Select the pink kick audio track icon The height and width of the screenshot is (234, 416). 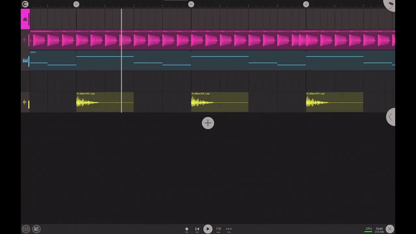[x=25, y=40]
